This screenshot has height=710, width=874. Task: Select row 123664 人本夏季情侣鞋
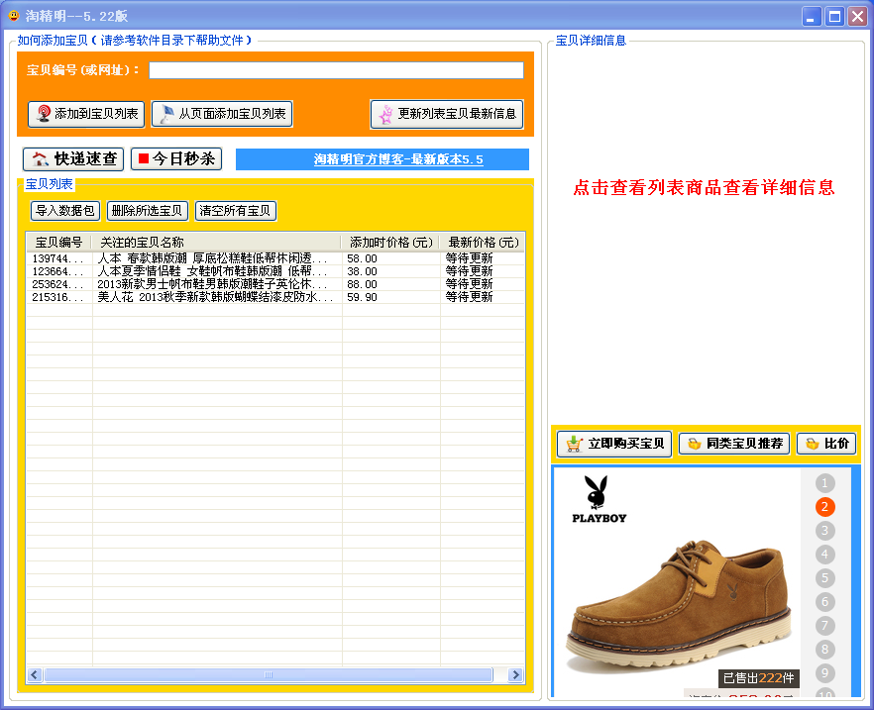pyautogui.click(x=275, y=271)
